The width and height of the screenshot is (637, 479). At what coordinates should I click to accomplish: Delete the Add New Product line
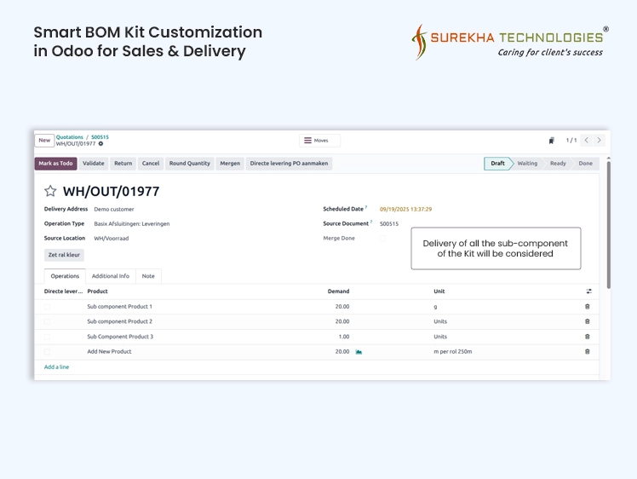click(x=587, y=351)
